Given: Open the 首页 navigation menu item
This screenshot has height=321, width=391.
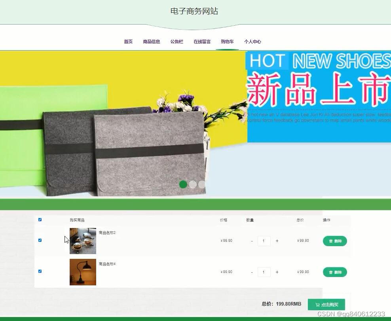Looking at the screenshot, I should click(128, 41).
